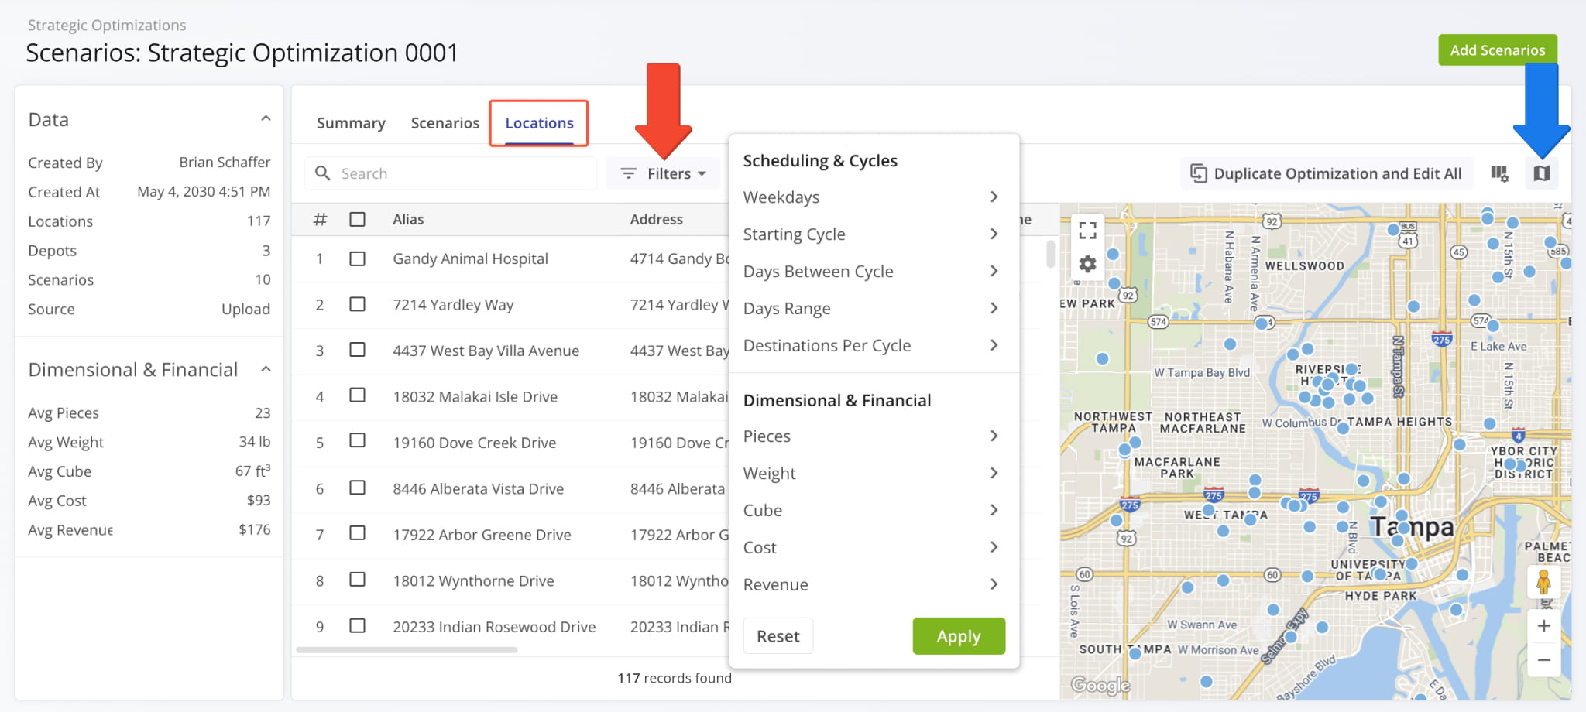Viewport: 1586px width, 712px height.
Task: Collapse the Data panel section
Action: (266, 119)
